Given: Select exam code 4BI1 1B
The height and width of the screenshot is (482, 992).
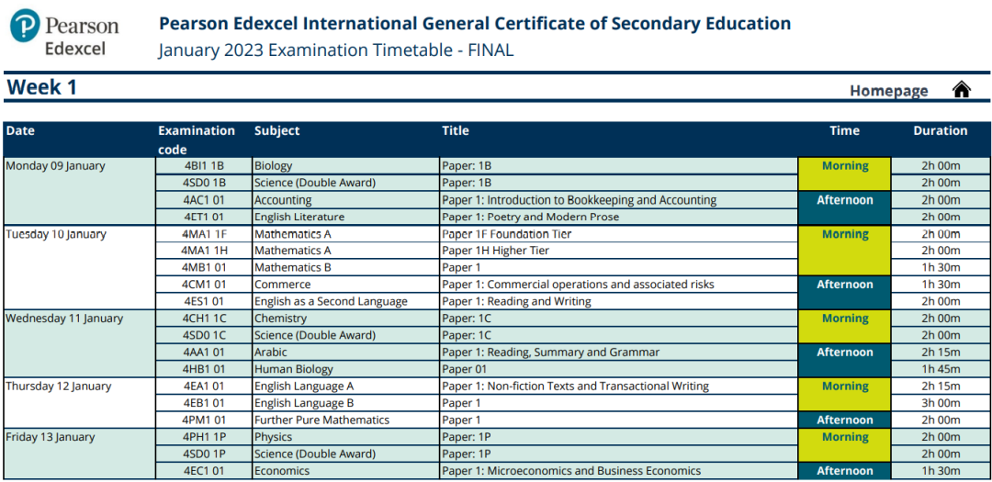Looking at the screenshot, I should (203, 166).
